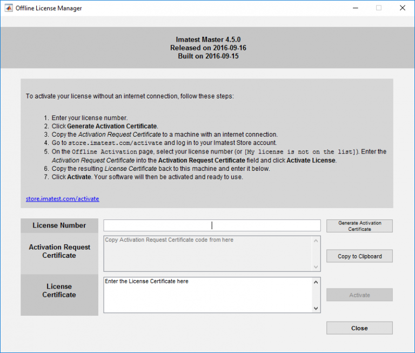Close the window with the X icon

[403, 8]
